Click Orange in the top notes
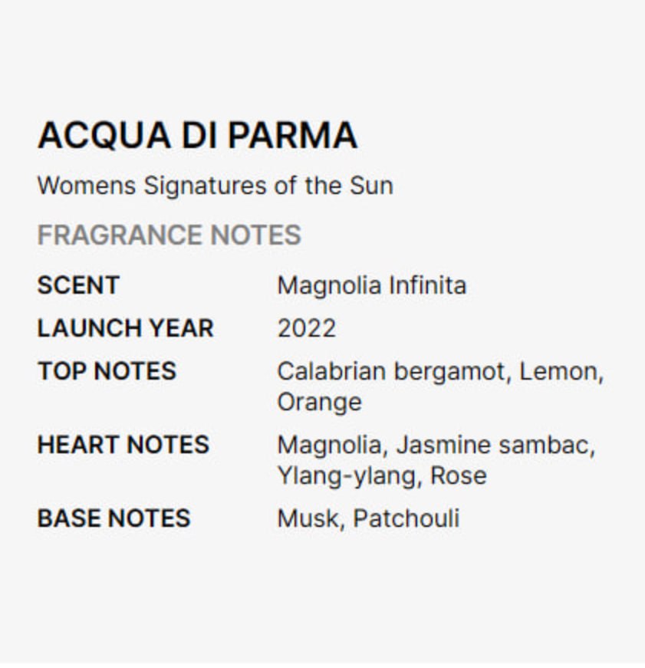Viewport: 645px width, 668px height. 319,402
